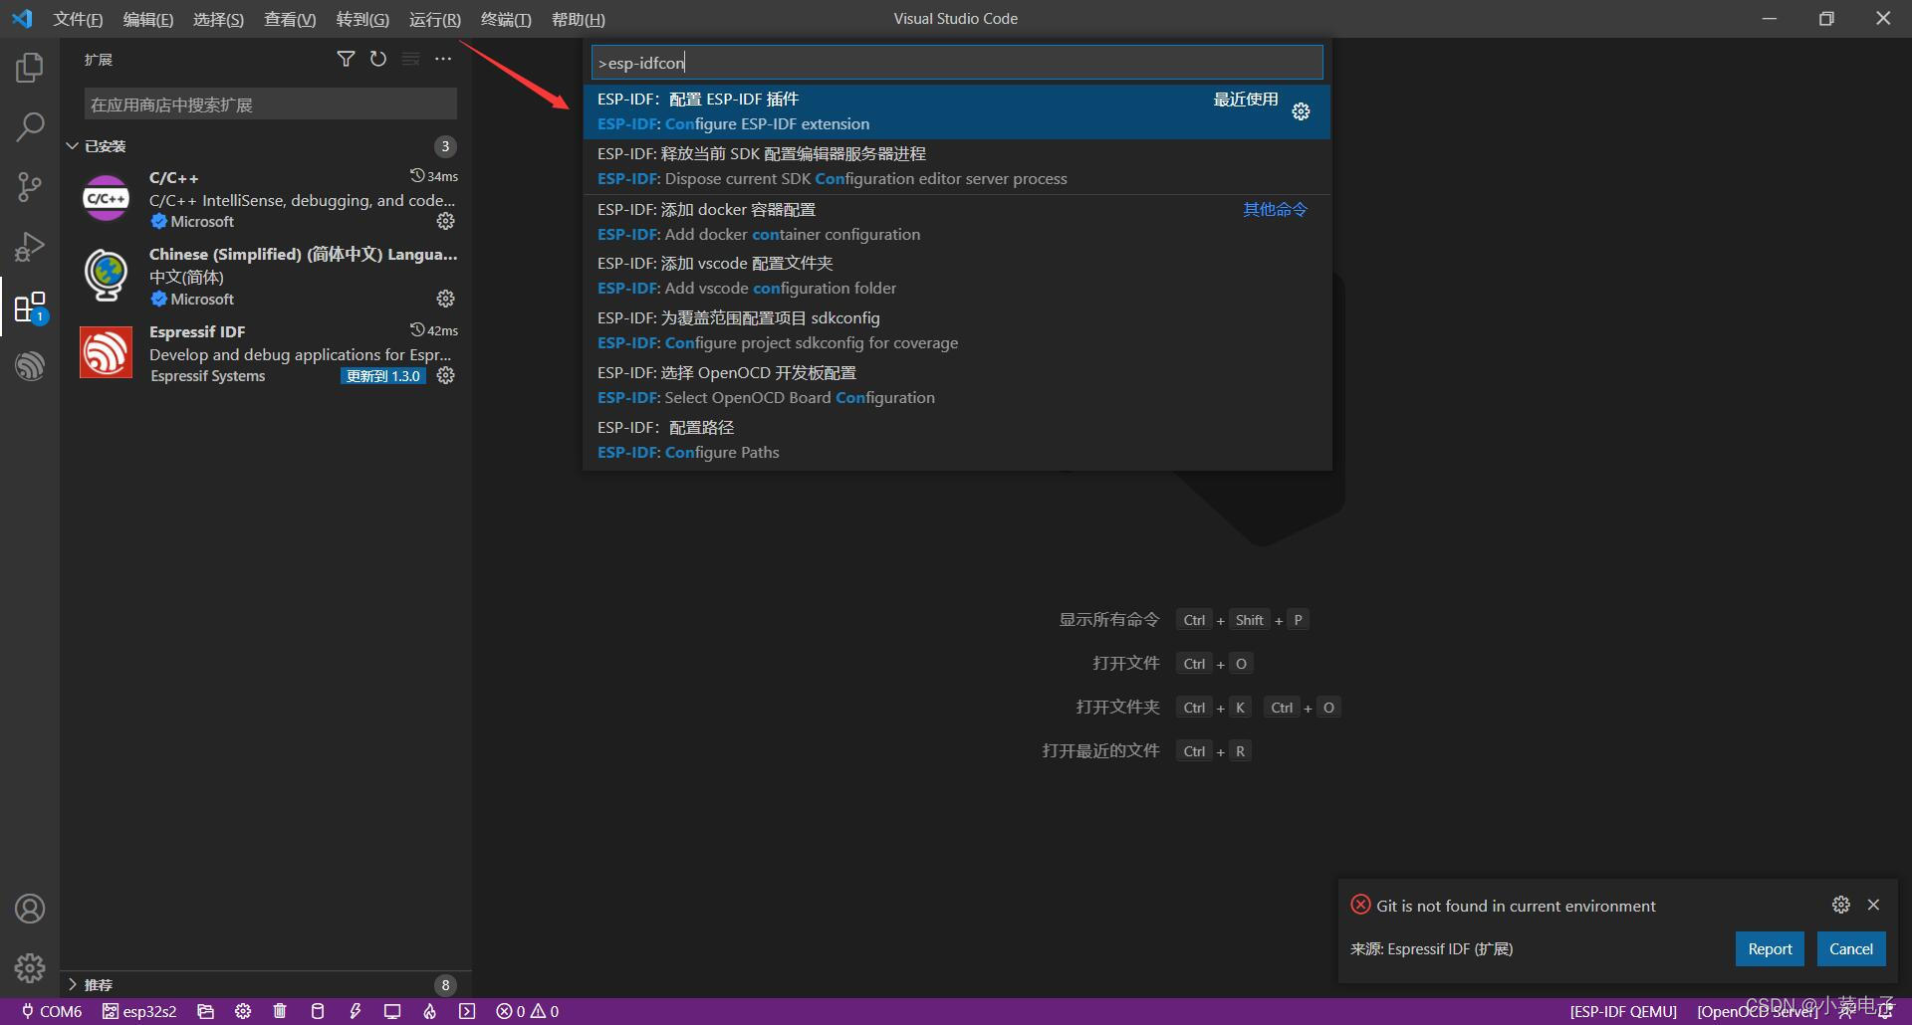Click the flash lightning icon in status bar
This screenshot has height=1025, width=1912.
tap(356, 1011)
